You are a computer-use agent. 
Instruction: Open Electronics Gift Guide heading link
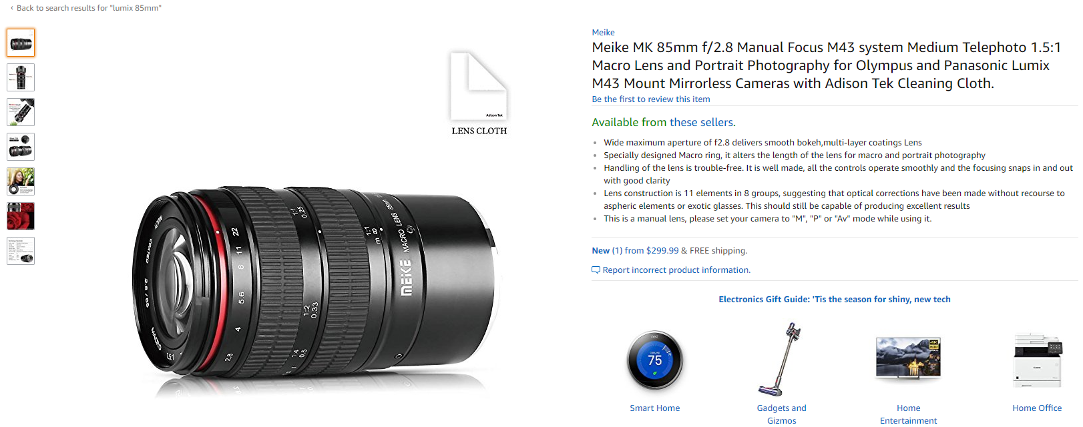[x=835, y=300]
